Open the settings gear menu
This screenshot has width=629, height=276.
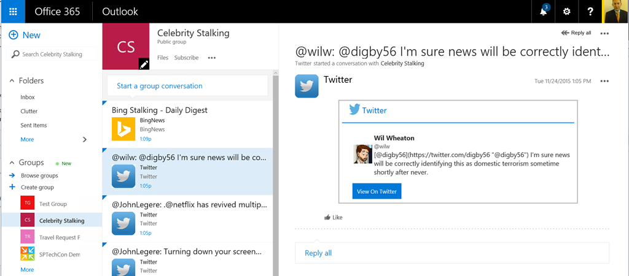(567, 11)
